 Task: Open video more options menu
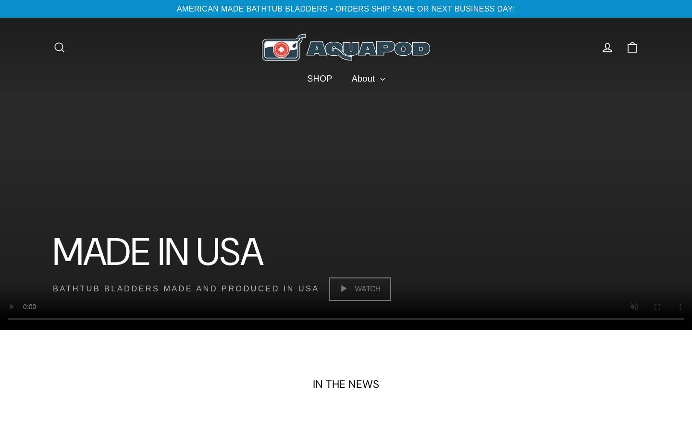pyautogui.click(x=680, y=307)
